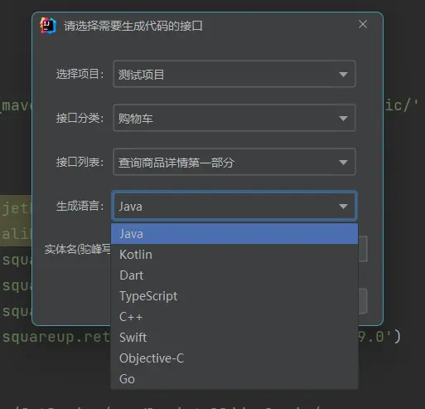Select Go in the language list

point(234,379)
